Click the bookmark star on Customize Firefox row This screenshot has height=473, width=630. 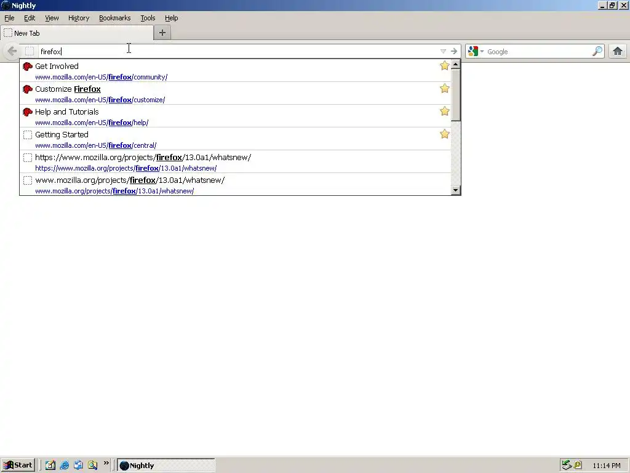coord(444,89)
